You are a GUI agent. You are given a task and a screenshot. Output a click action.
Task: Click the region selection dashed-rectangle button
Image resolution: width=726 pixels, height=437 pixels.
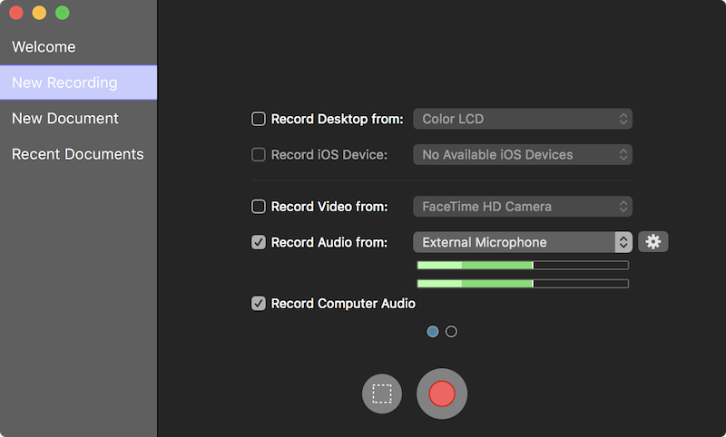coord(382,393)
